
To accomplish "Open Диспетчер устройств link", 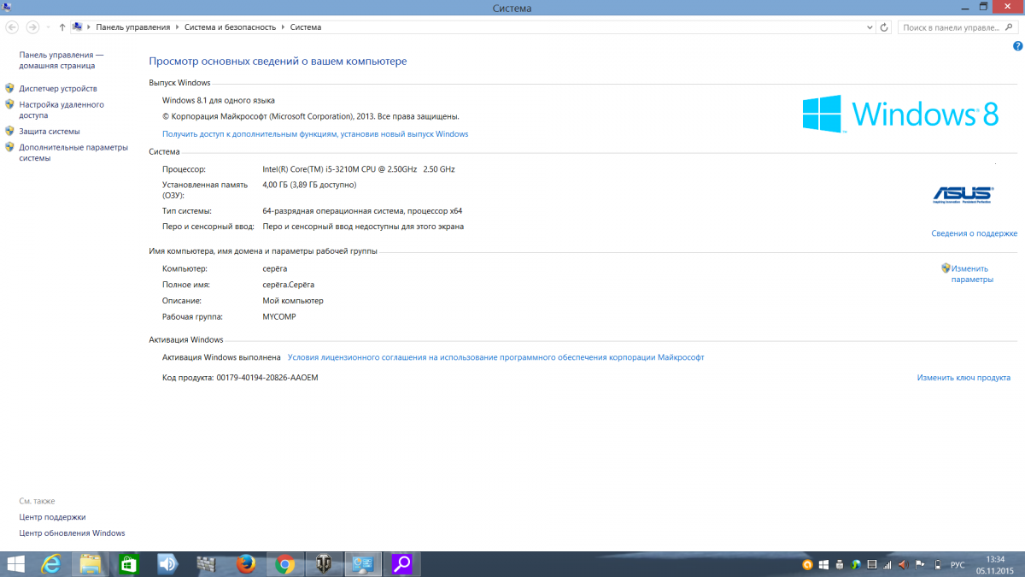I will click(58, 88).
